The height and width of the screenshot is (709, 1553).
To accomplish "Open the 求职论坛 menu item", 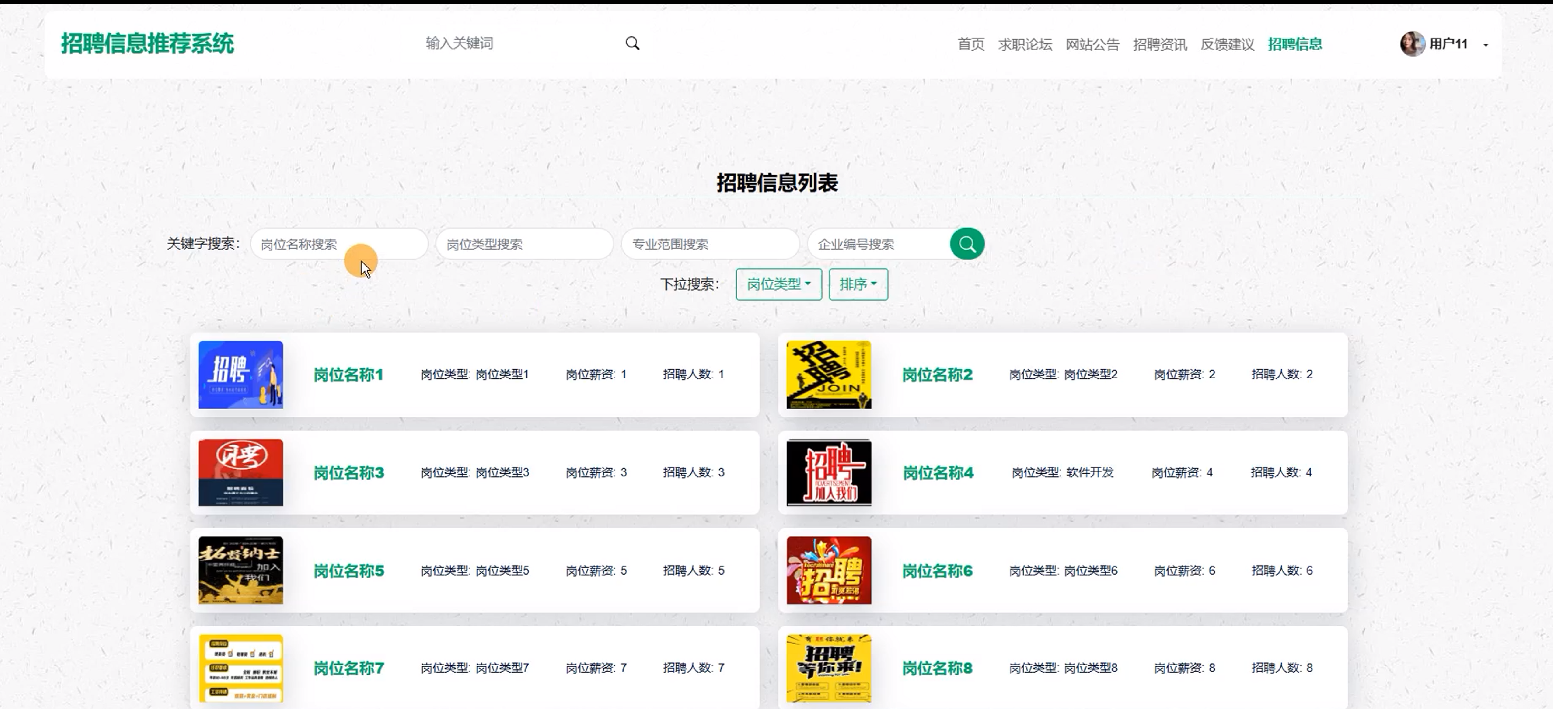I will click(x=1024, y=45).
